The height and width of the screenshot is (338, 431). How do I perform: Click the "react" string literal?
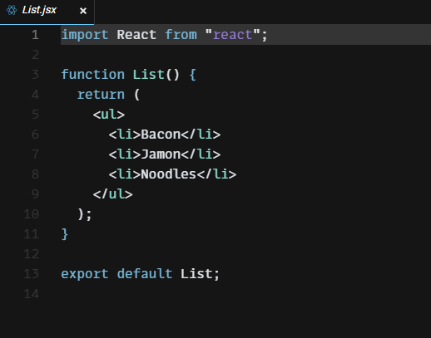[232, 35]
